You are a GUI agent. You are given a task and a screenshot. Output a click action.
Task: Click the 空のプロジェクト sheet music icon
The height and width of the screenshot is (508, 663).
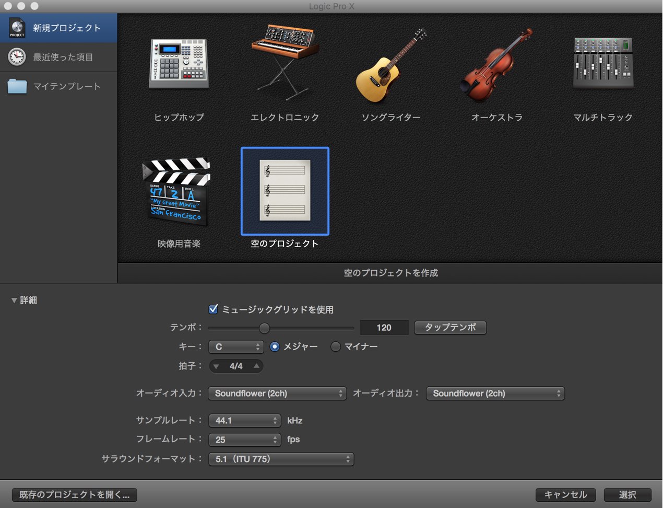[x=285, y=191]
